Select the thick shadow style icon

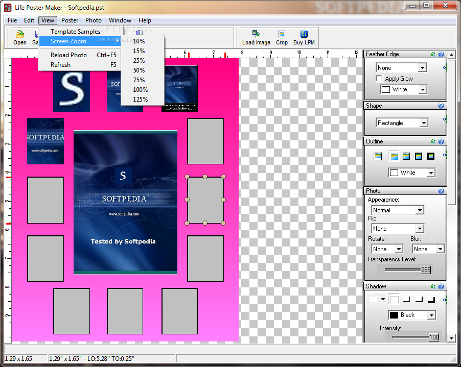coord(431,300)
